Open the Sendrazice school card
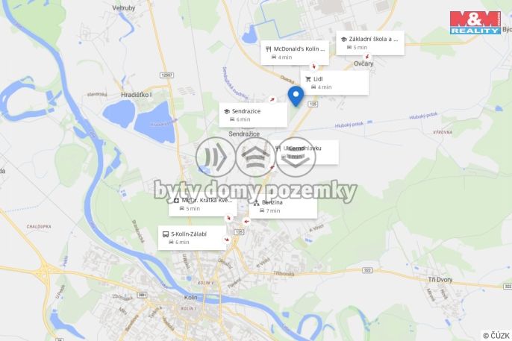The height and width of the screenshot is (341, 512). tap(254, 115)
